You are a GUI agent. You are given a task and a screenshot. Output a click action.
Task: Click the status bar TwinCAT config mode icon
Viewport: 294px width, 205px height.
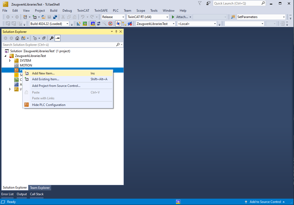click(178, 202)
